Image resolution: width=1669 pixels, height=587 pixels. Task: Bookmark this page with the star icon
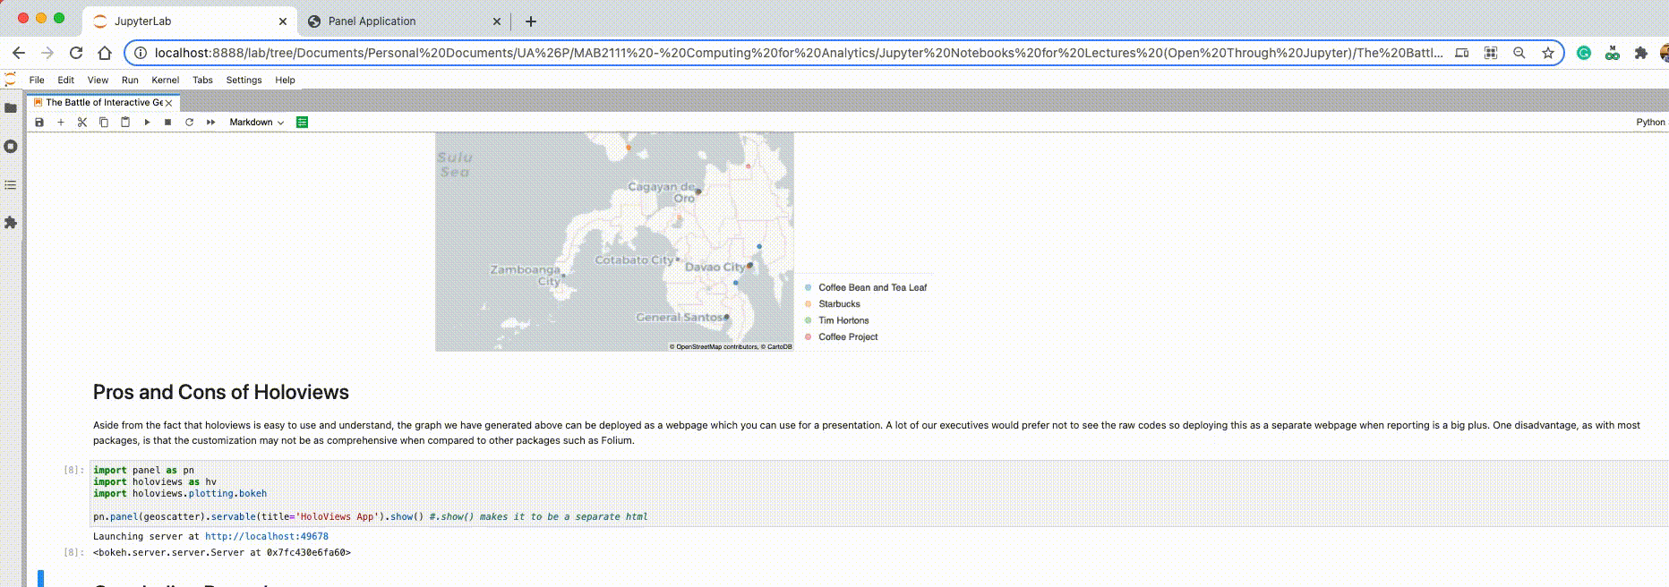tap(1547, 53)
